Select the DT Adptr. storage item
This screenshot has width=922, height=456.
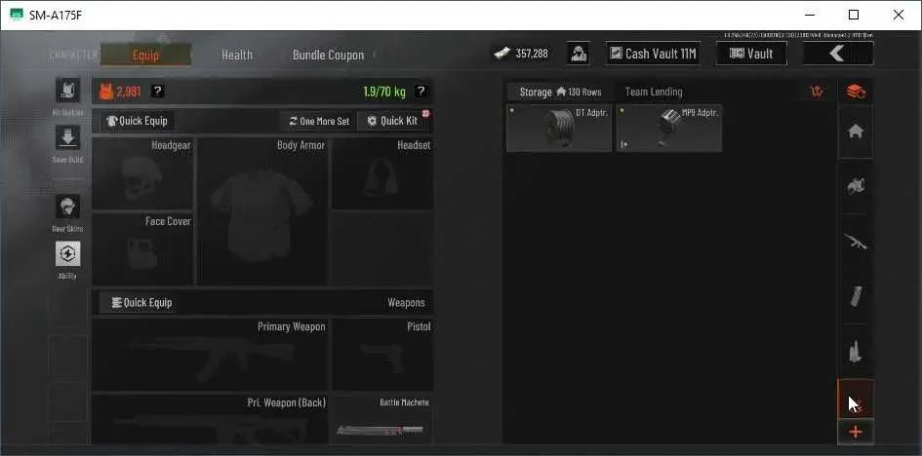[559, 128]
